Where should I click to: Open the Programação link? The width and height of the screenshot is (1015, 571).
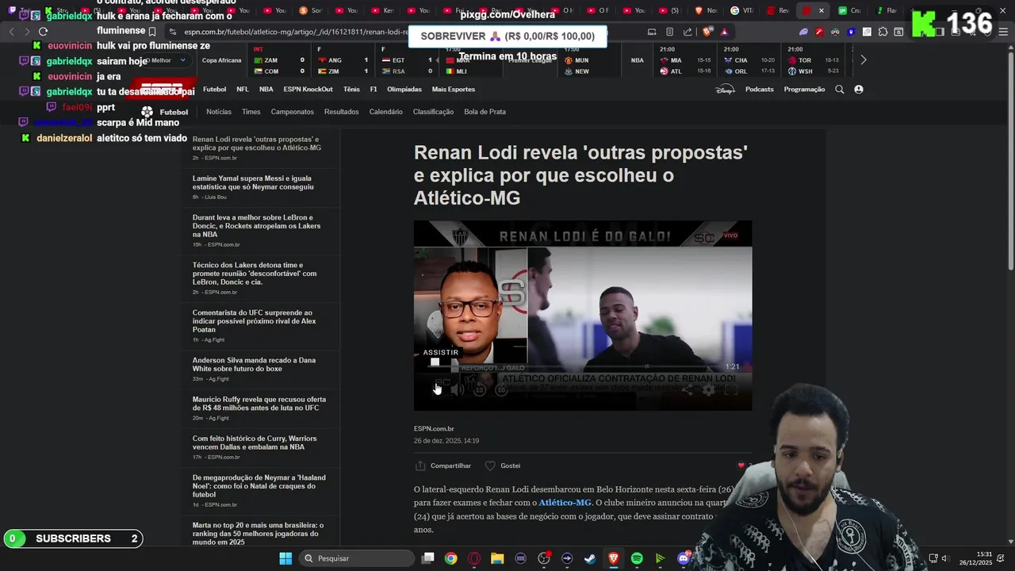804,90
